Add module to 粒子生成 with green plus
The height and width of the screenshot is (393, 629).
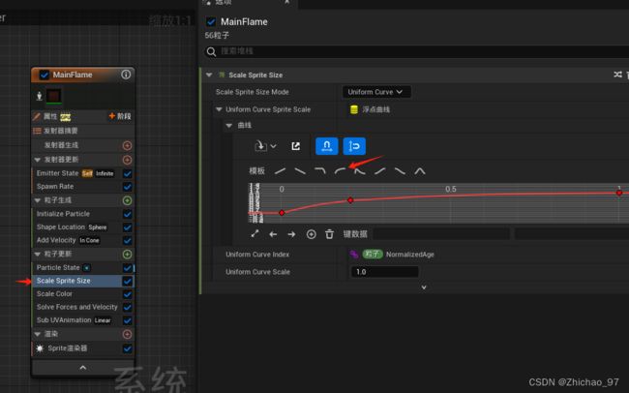tap(127, 200)
